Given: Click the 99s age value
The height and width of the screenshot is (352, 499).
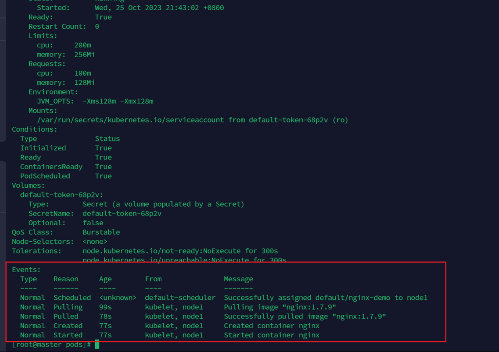Looking at the screenshot, I should click(105, 307).
